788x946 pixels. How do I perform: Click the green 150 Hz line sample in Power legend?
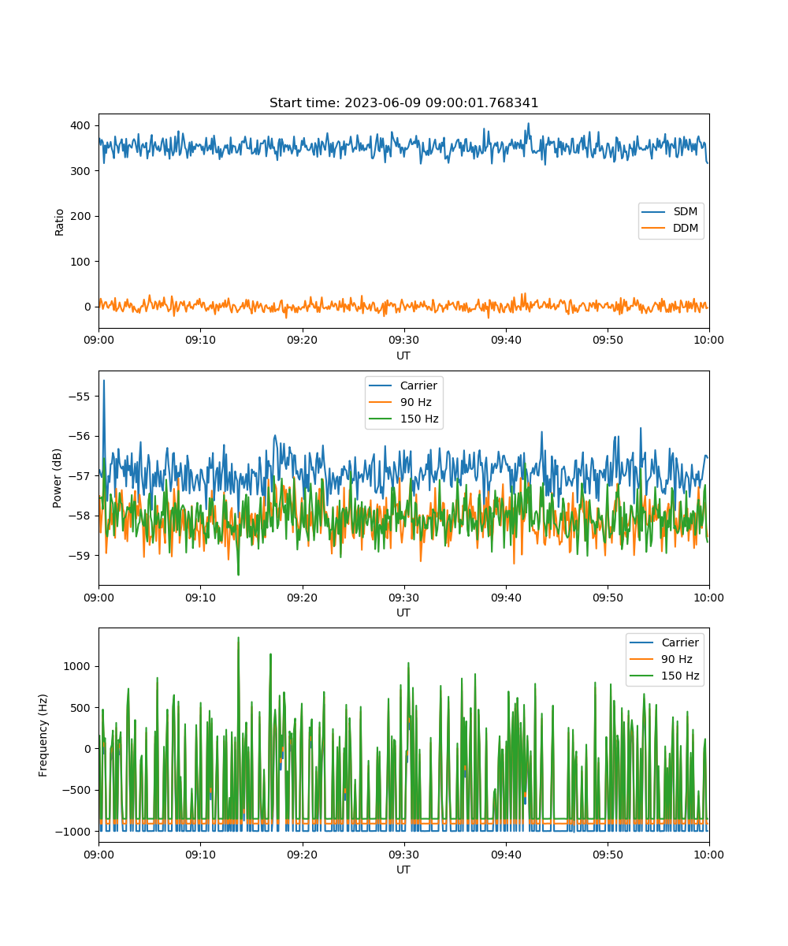pyautogui.click(x=382, y=419)
